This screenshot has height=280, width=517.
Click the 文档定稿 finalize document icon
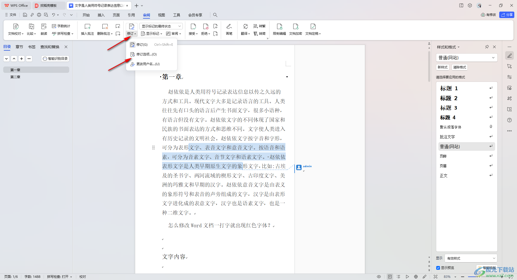click(x=313, y=26)
